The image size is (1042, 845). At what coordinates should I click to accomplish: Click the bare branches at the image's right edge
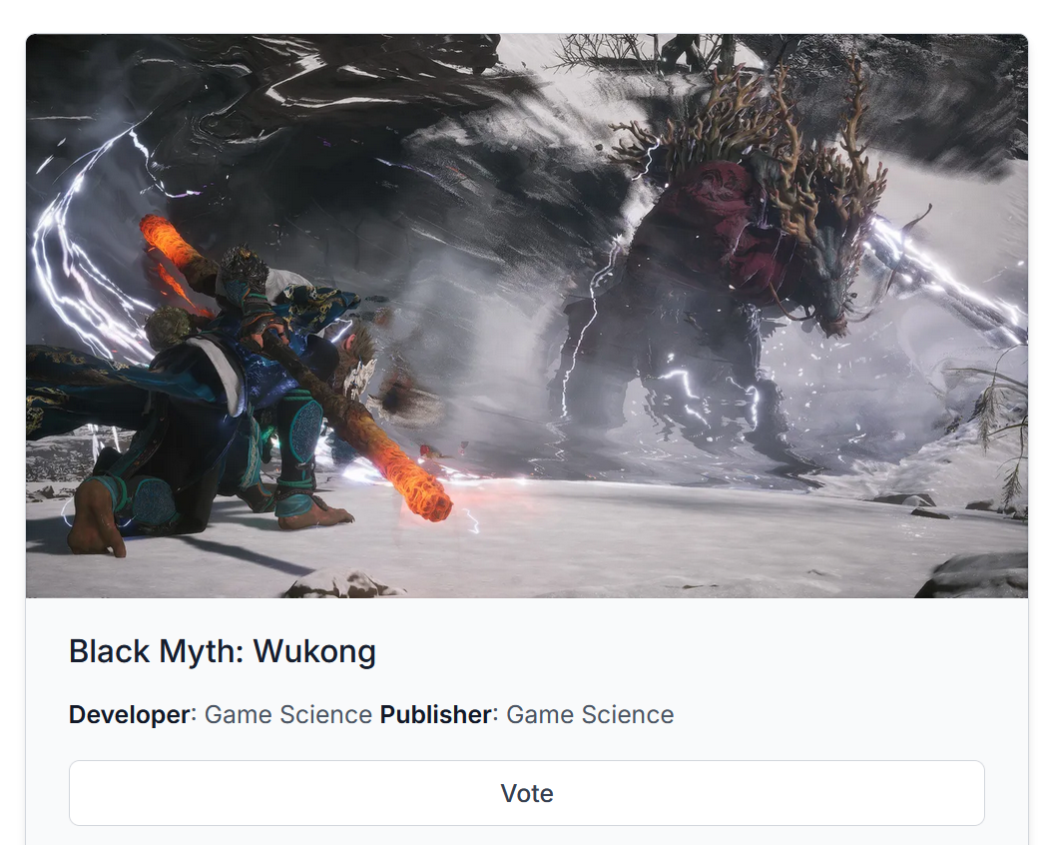click(x=997, y=425)
